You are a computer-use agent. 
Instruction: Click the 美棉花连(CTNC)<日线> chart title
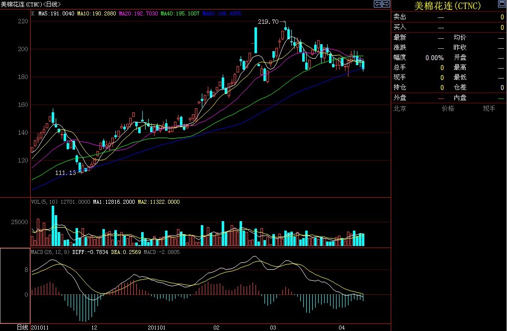pos(31,4)
